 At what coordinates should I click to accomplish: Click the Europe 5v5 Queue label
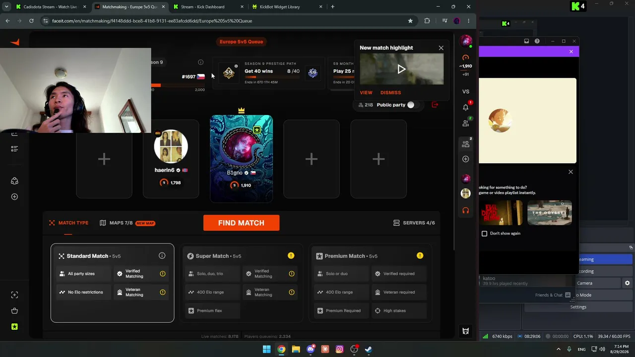tap(241, 42)
